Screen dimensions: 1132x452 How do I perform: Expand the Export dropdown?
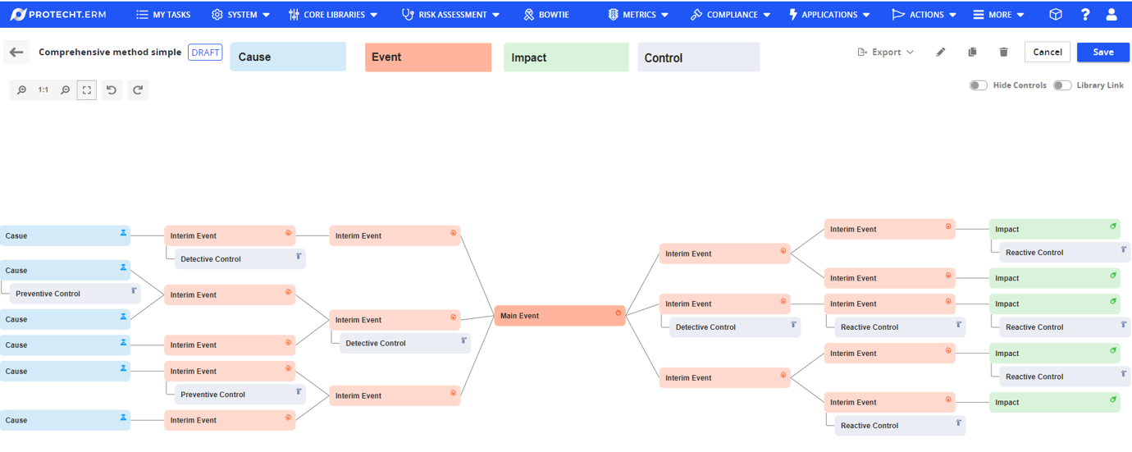(886, 53)
